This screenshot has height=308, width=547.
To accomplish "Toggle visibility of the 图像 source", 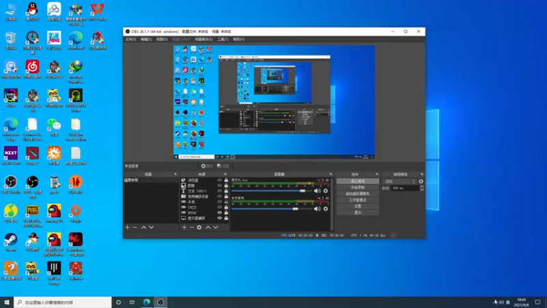I will [219, 185].
